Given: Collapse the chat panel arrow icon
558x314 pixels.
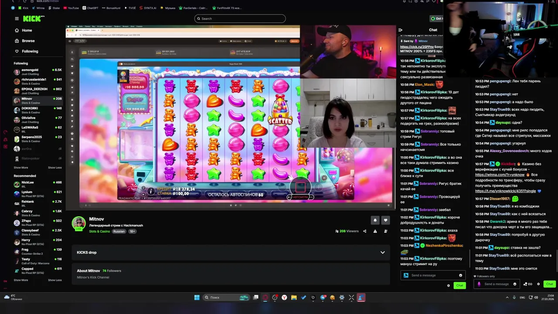Looking at the screenshot, I should (x=400, y=30).
